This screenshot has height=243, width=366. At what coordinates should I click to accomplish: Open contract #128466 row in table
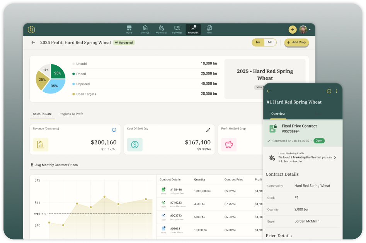point(176,191)
